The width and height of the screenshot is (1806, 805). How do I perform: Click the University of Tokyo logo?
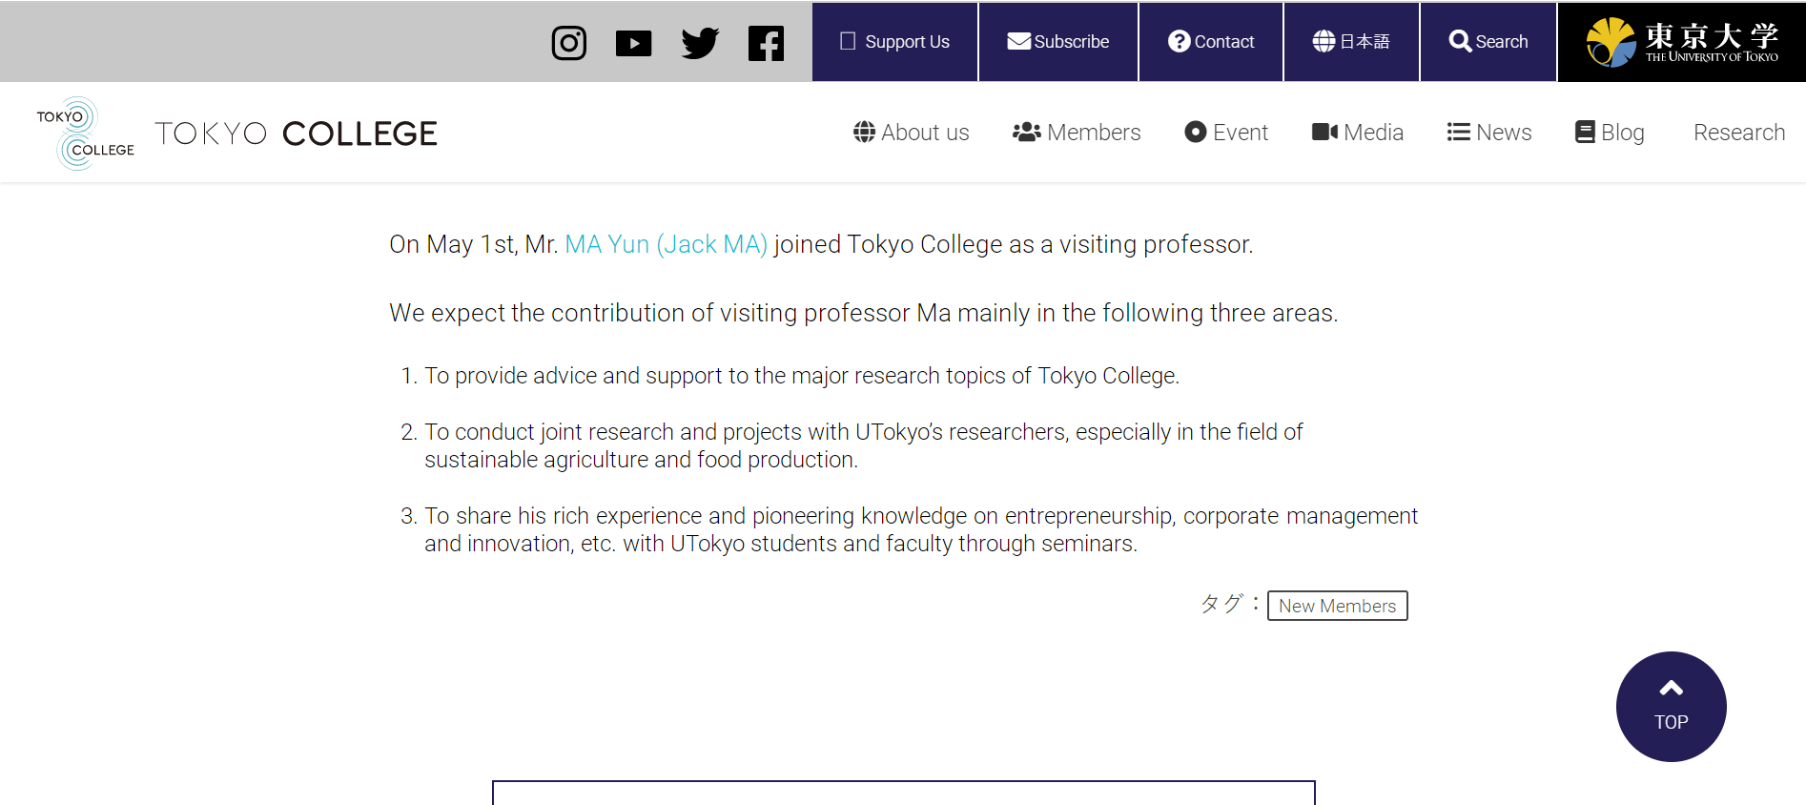click(x=1682, y=42)
